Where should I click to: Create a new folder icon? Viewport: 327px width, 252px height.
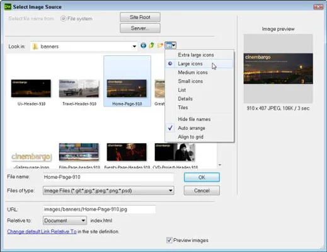pos(160,45)
